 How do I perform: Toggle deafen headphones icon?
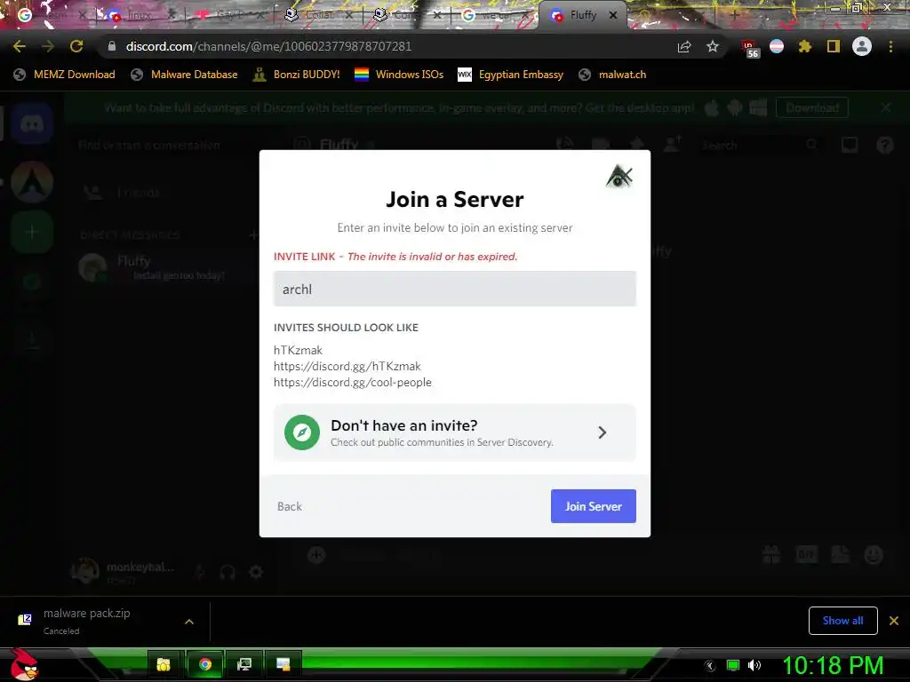click(x=227, y=573)
